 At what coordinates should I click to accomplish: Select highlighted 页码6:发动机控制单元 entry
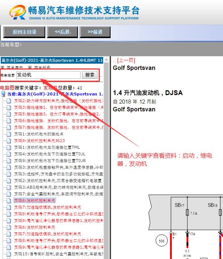click(35, 201)
